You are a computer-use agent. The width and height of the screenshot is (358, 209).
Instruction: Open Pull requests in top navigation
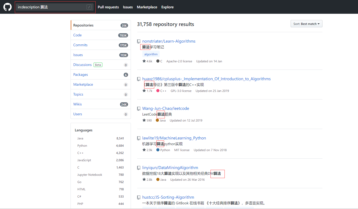pyautogui.click(x=108, y=7)
